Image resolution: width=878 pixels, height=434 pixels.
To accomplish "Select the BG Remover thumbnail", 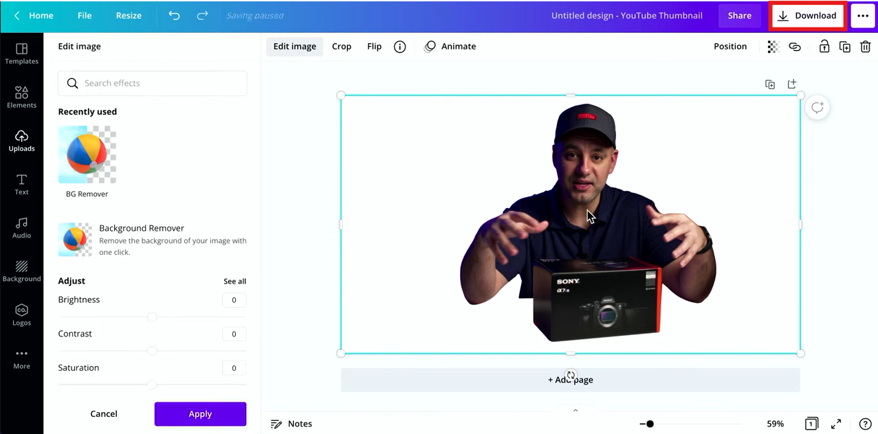I will tap(87, 155).
